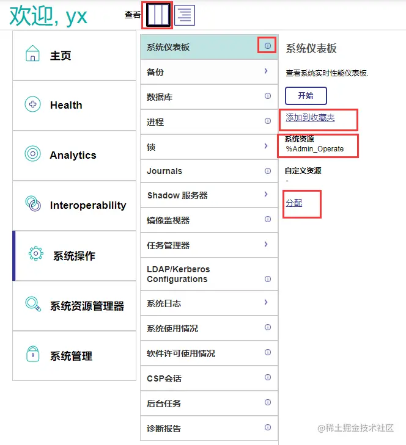Open the 任务管理器 menu item
Viewport: 406px width, 445px height.
tap(168, 245)
